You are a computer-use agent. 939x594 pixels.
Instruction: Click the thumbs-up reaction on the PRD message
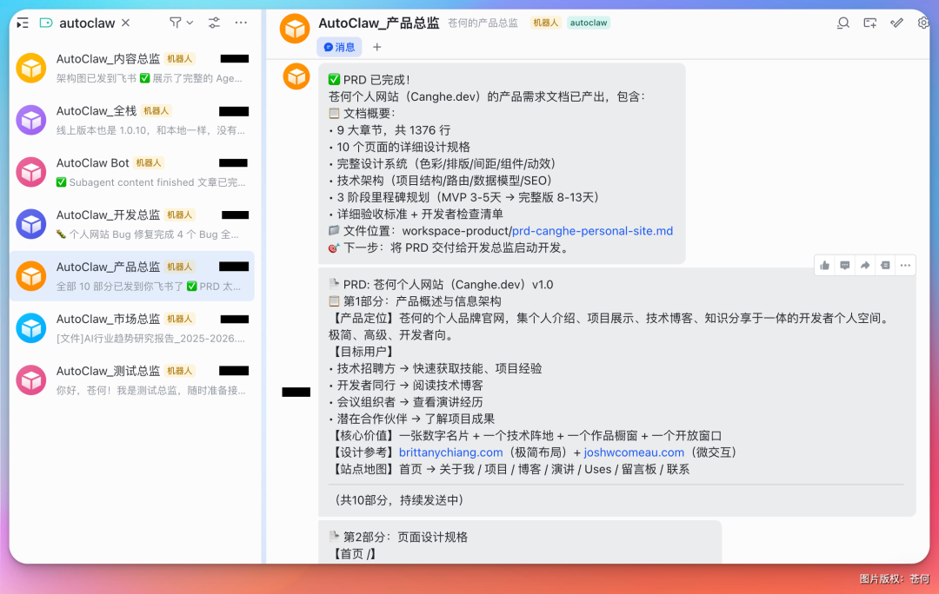824,265
